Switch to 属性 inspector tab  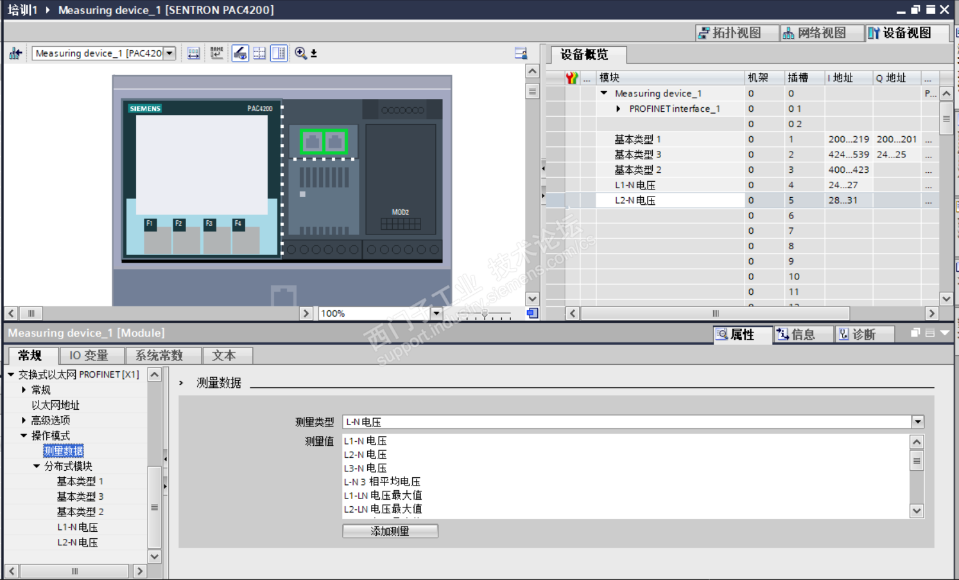pos(743,335)
